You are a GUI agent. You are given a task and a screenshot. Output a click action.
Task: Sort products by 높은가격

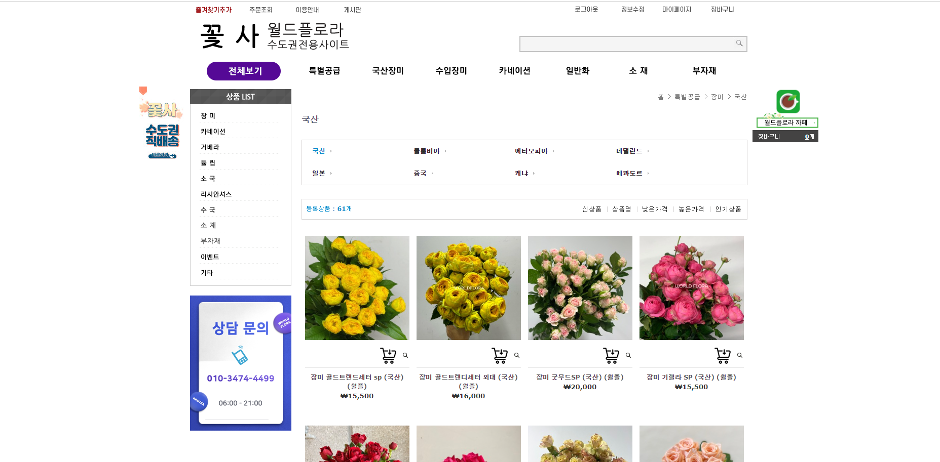click(x=691, y=209)
